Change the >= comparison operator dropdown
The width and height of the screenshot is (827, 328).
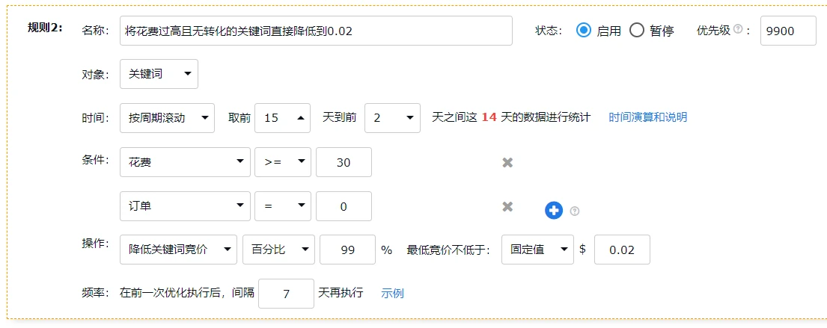click(282, 162)
